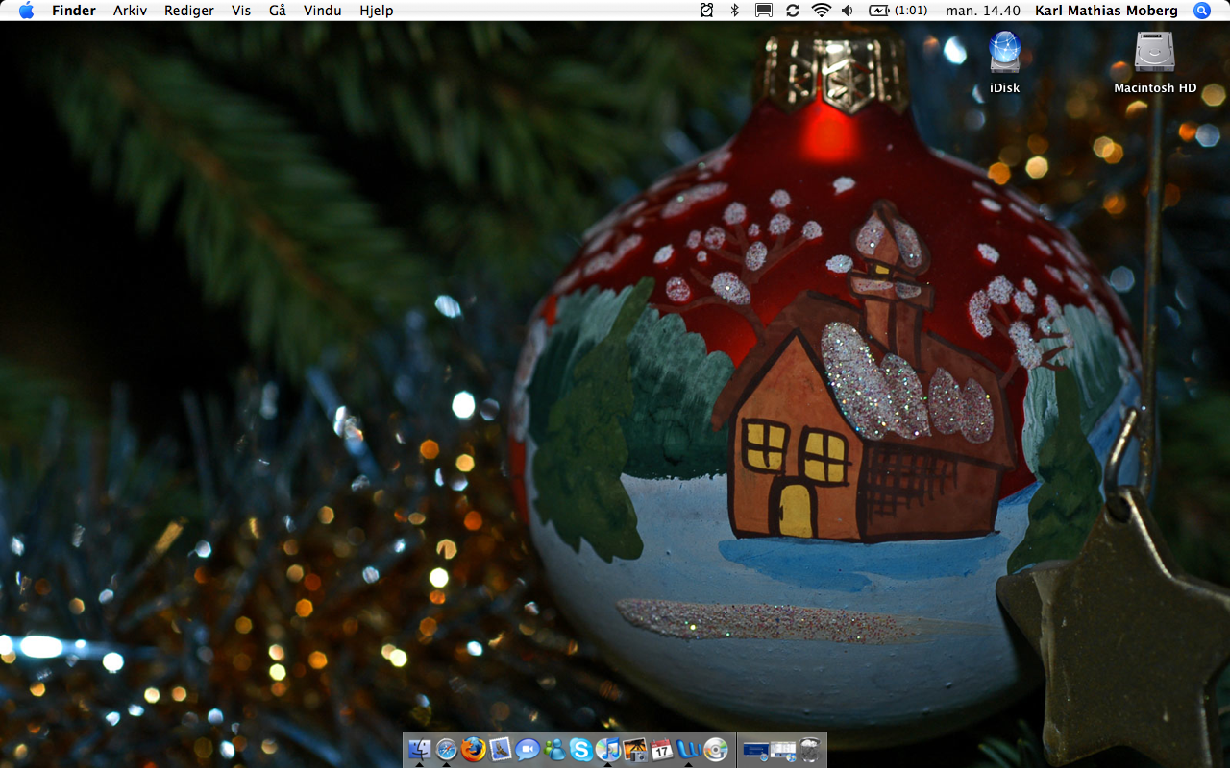Open the volume control in menu bar

[x=848, y=11]
